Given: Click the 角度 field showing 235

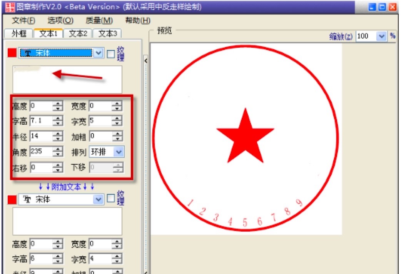Looking at the screenshot, I should (42, 152).
